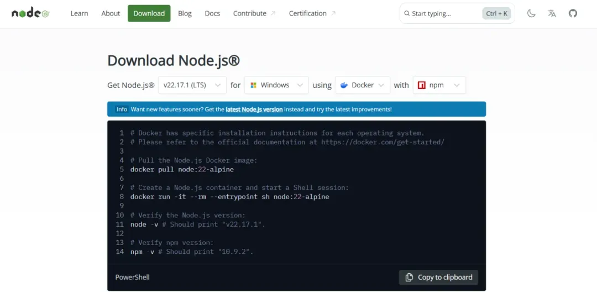Click the npm -v command line
Image resolution: width=597 pixels, height=292 pixels.
coord(191,252)
